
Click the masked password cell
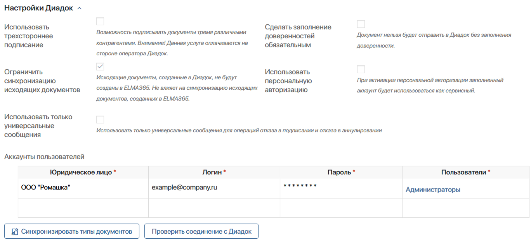pos(341,188)
